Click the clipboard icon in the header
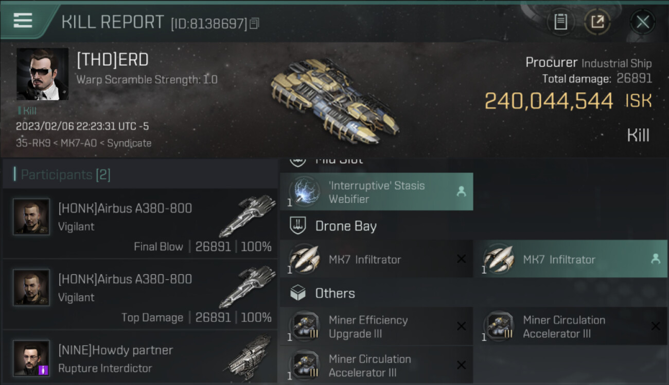The image size is (669, 385). point(560,22)
